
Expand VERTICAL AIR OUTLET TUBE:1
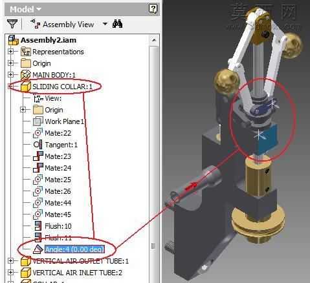tap(10, 261)
